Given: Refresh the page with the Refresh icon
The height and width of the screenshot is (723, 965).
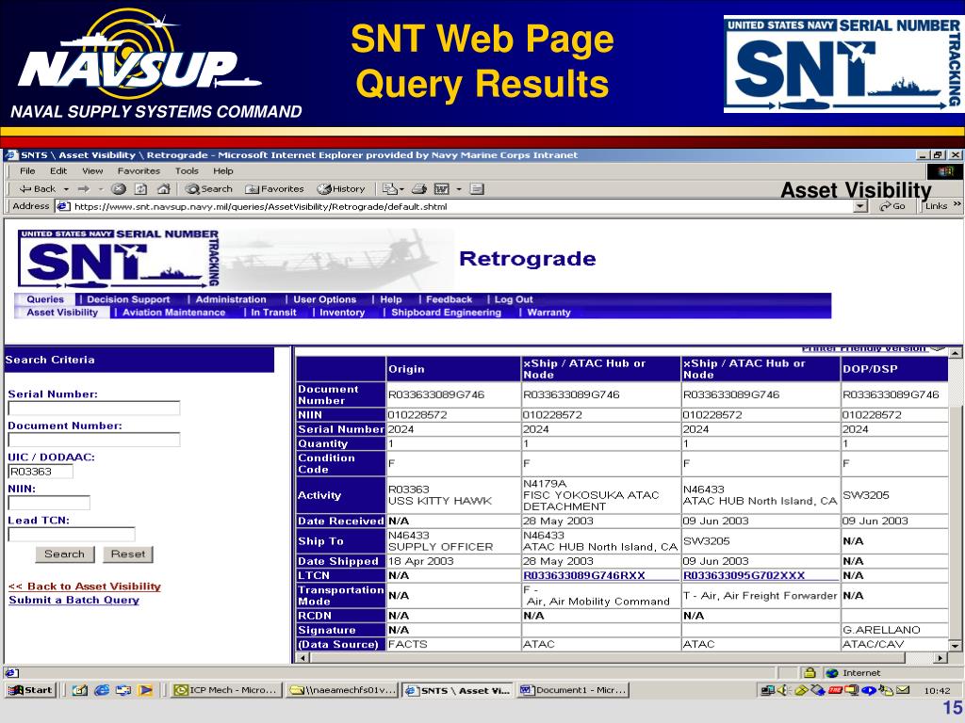Looking at the screenshot, I should [141, 188].
